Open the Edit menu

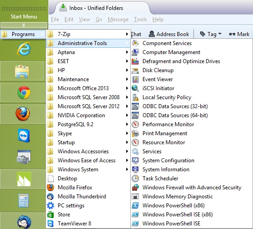69,19
